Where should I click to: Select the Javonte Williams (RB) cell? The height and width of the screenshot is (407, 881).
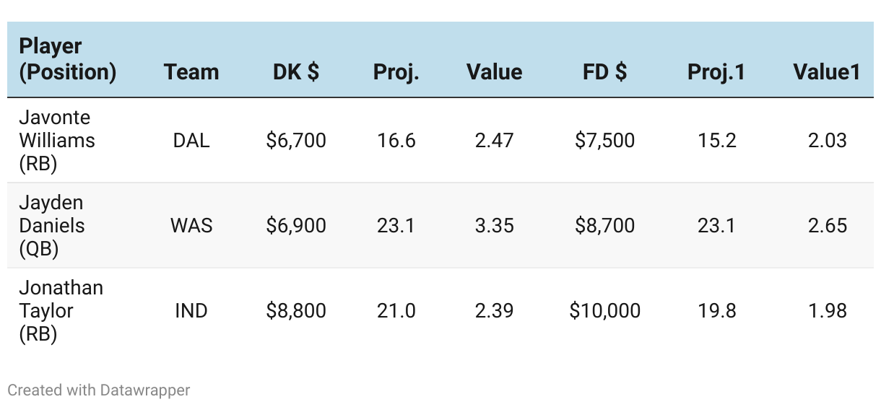56,140
